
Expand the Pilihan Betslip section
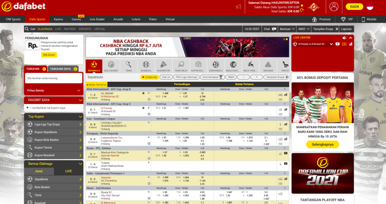[x=54, y=90]
